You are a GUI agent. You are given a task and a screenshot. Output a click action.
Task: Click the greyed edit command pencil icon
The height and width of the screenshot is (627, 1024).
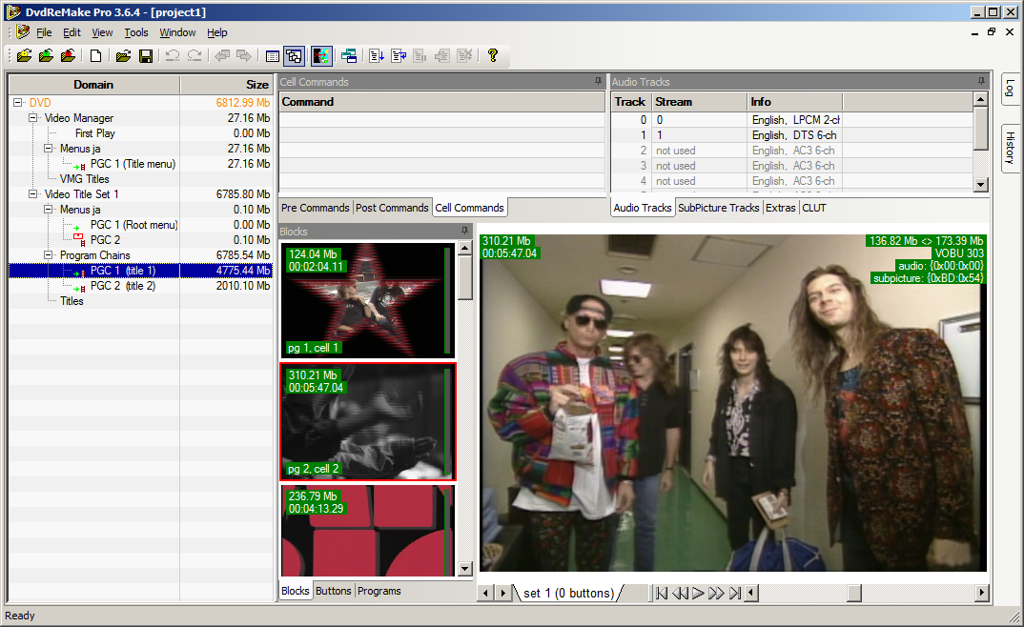464,56
